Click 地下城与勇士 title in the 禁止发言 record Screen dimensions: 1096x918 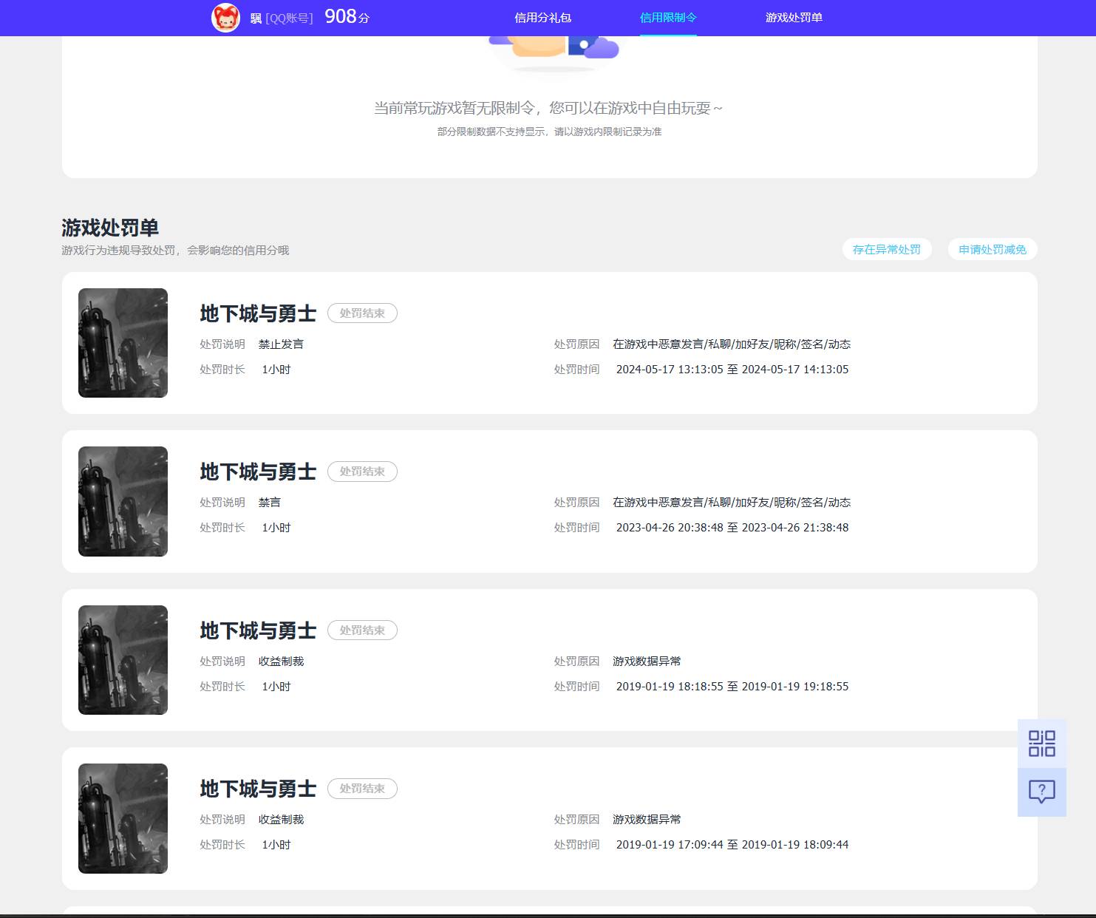pyautogui.click(x=258, y=313)
